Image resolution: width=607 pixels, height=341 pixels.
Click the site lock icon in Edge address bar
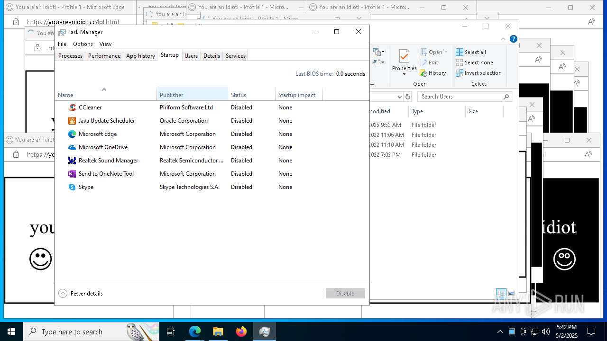[x=16, y=22]
